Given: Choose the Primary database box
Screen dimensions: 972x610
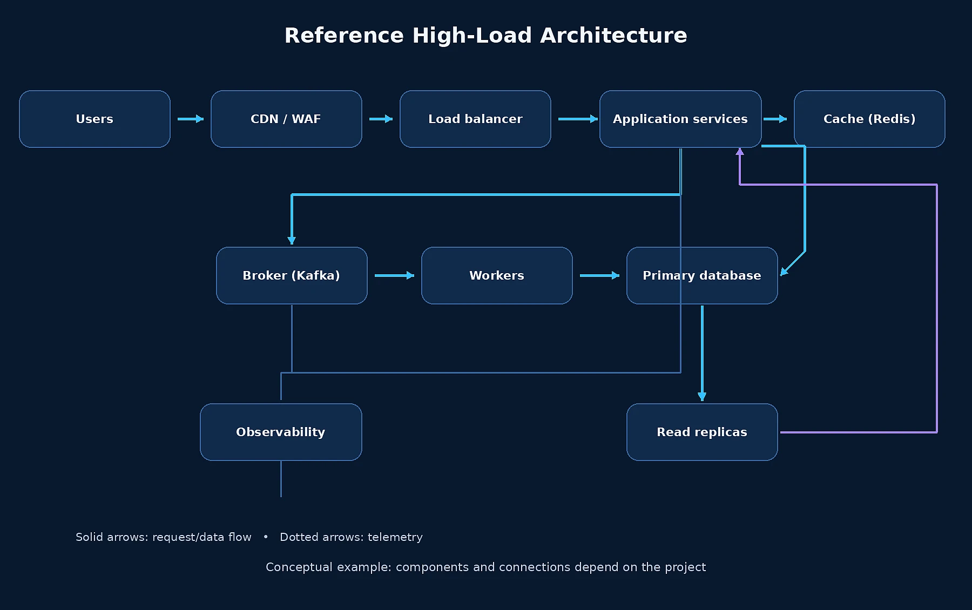Looking at the screenshot, I should tap(702, 275).
